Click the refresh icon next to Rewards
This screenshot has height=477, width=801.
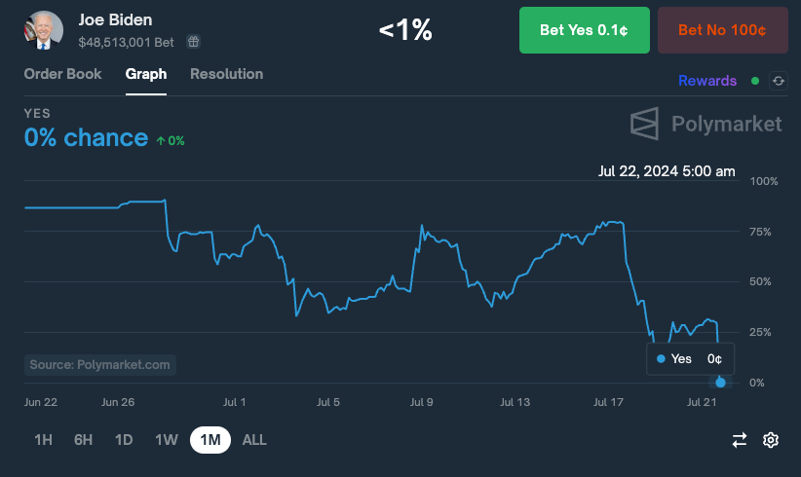779,81
